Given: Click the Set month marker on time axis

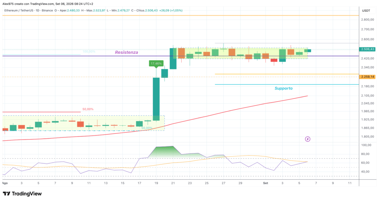Looking at the screenshot, I should (265, 183).
